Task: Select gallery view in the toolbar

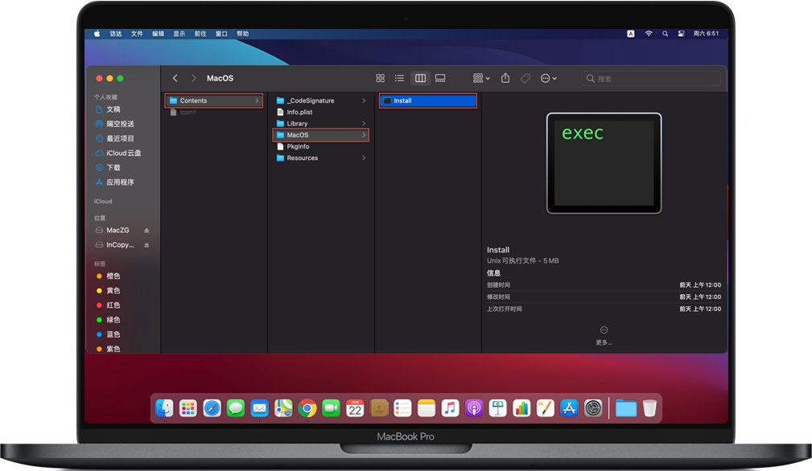Action: 440,78
